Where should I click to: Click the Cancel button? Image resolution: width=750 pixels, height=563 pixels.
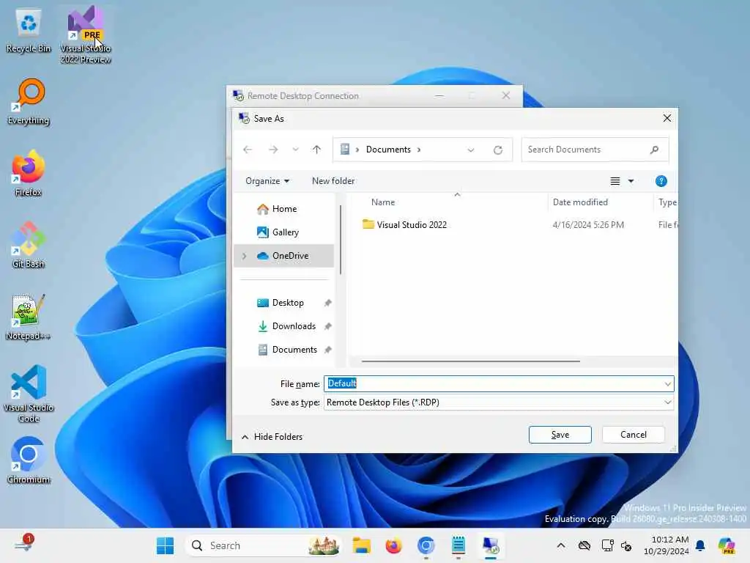pyautogui.click(x=634, y=435)
